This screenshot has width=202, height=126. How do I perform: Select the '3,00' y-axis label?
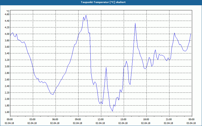pos(7,67)
